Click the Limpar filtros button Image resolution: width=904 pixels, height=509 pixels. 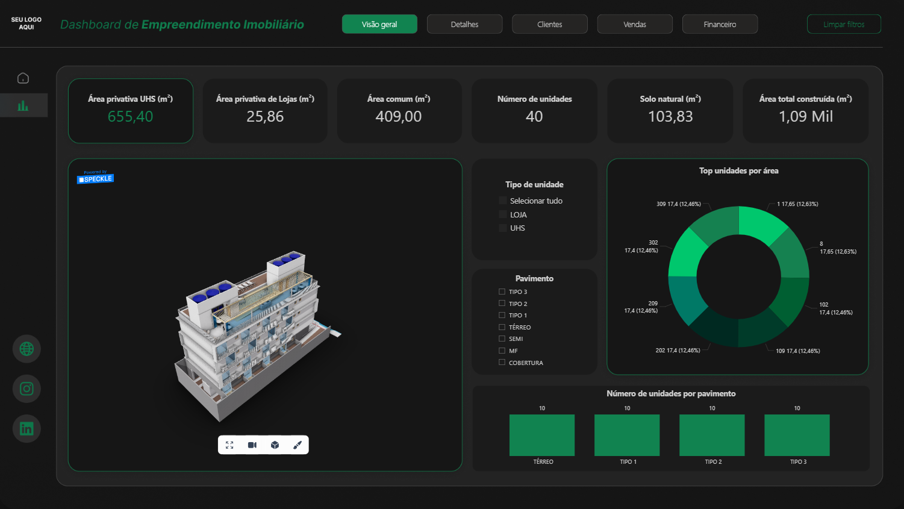click(844, 23)
